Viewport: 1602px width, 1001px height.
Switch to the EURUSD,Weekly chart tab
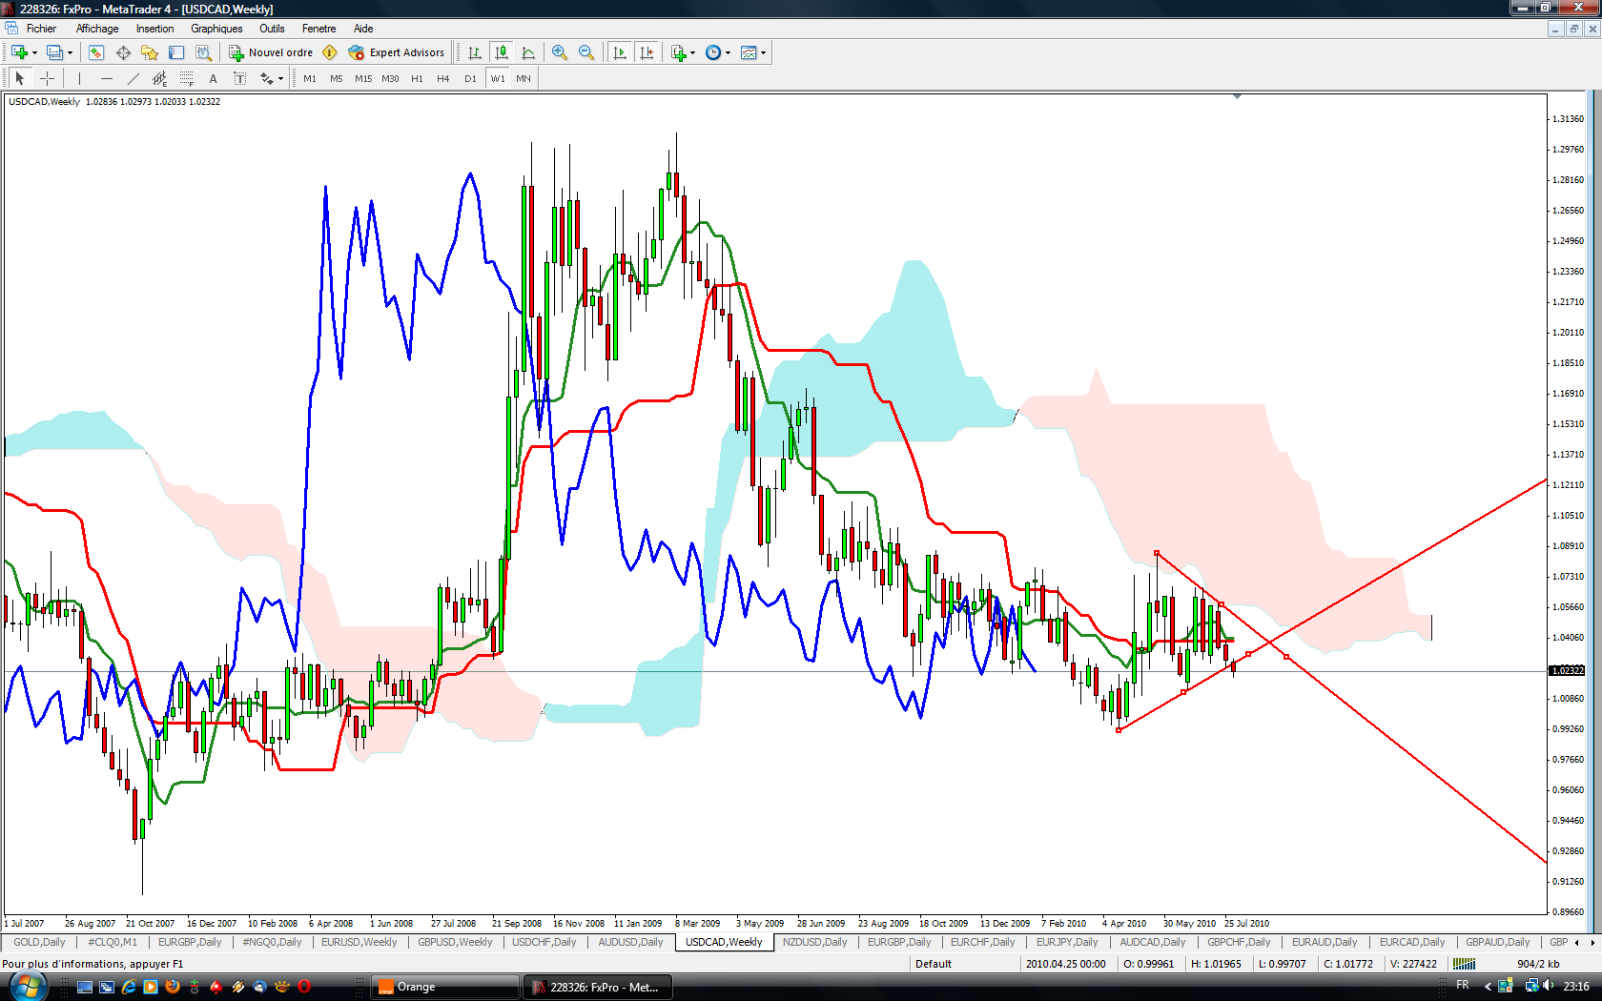359,942
